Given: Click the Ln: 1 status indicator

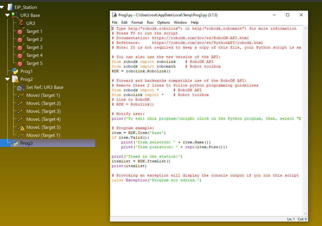Looking at the screenshot, I should coord(291,219).
